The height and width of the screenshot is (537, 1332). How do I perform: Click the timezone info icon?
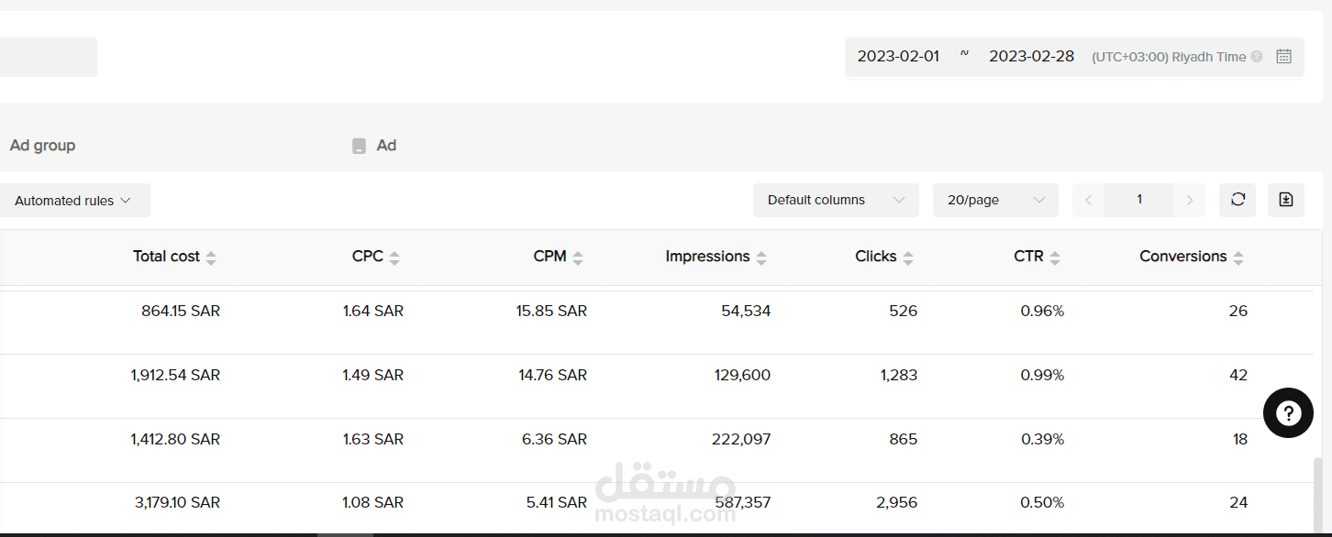pyautogui.click(x=1257, y=57)
